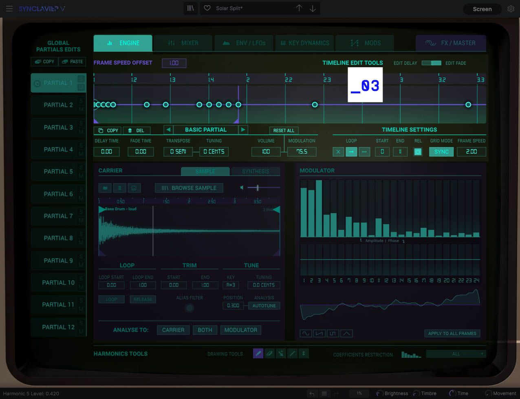520x399 pixels.
Task: Open the Solar Split preset name menu
Action: pyautogui.click(x=229, y=8)
